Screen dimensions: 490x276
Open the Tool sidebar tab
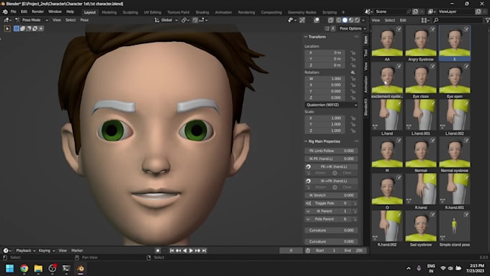[366, 53]
